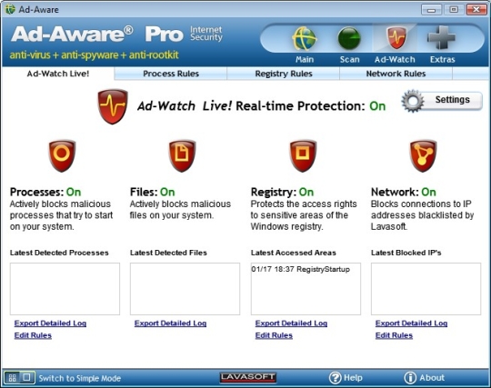This screenshot has height=388, width=491.
Task: Toggle Processes On status
Action: 74,192
